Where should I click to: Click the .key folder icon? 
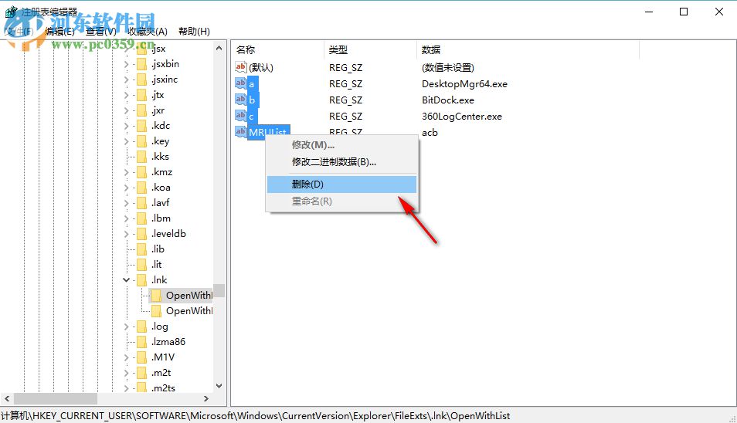coord(141,141)
